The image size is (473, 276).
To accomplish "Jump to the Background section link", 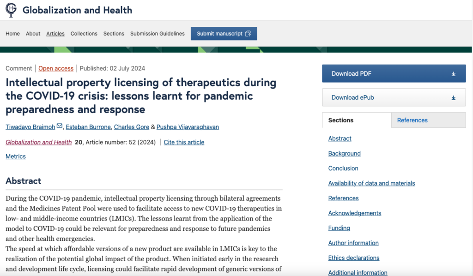I will pyautogui.click(x=344, y=154).
